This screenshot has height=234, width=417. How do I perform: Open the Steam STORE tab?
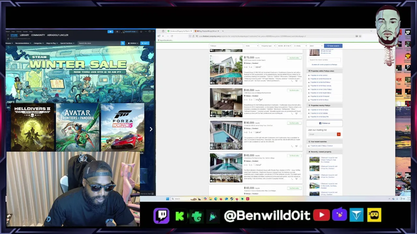[x=14, y=35]
